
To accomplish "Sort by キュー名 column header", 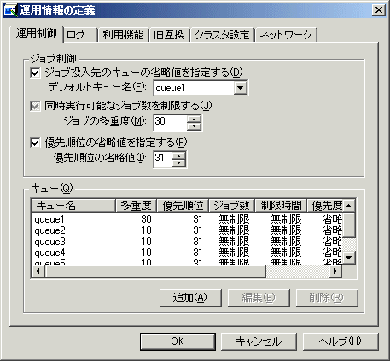I will 73,206.
